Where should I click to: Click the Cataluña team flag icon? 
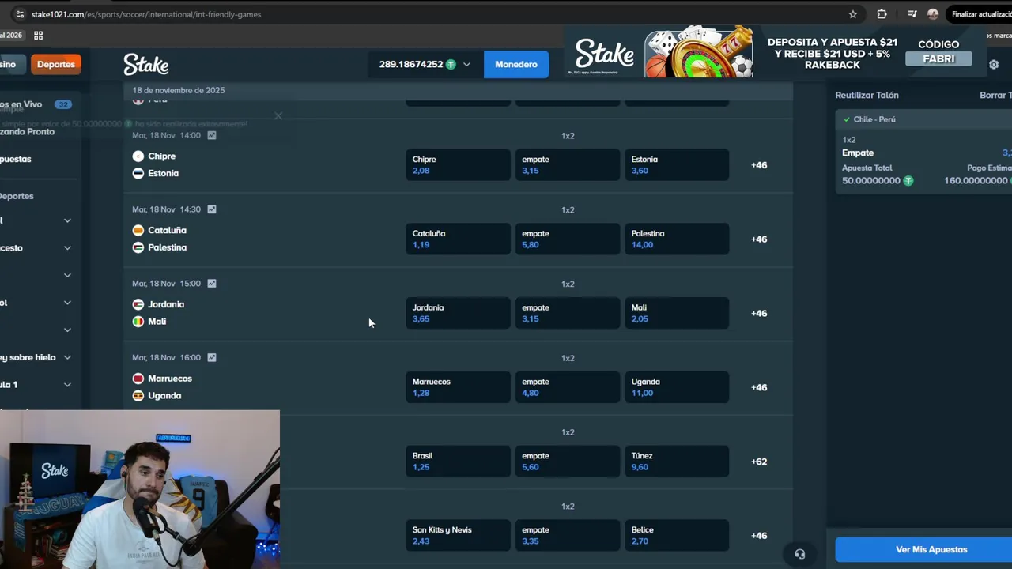click(138, 230)
